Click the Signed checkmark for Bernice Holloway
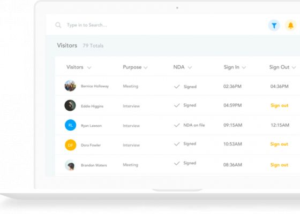This screenshot has width=300, height=214. [177, 87]
